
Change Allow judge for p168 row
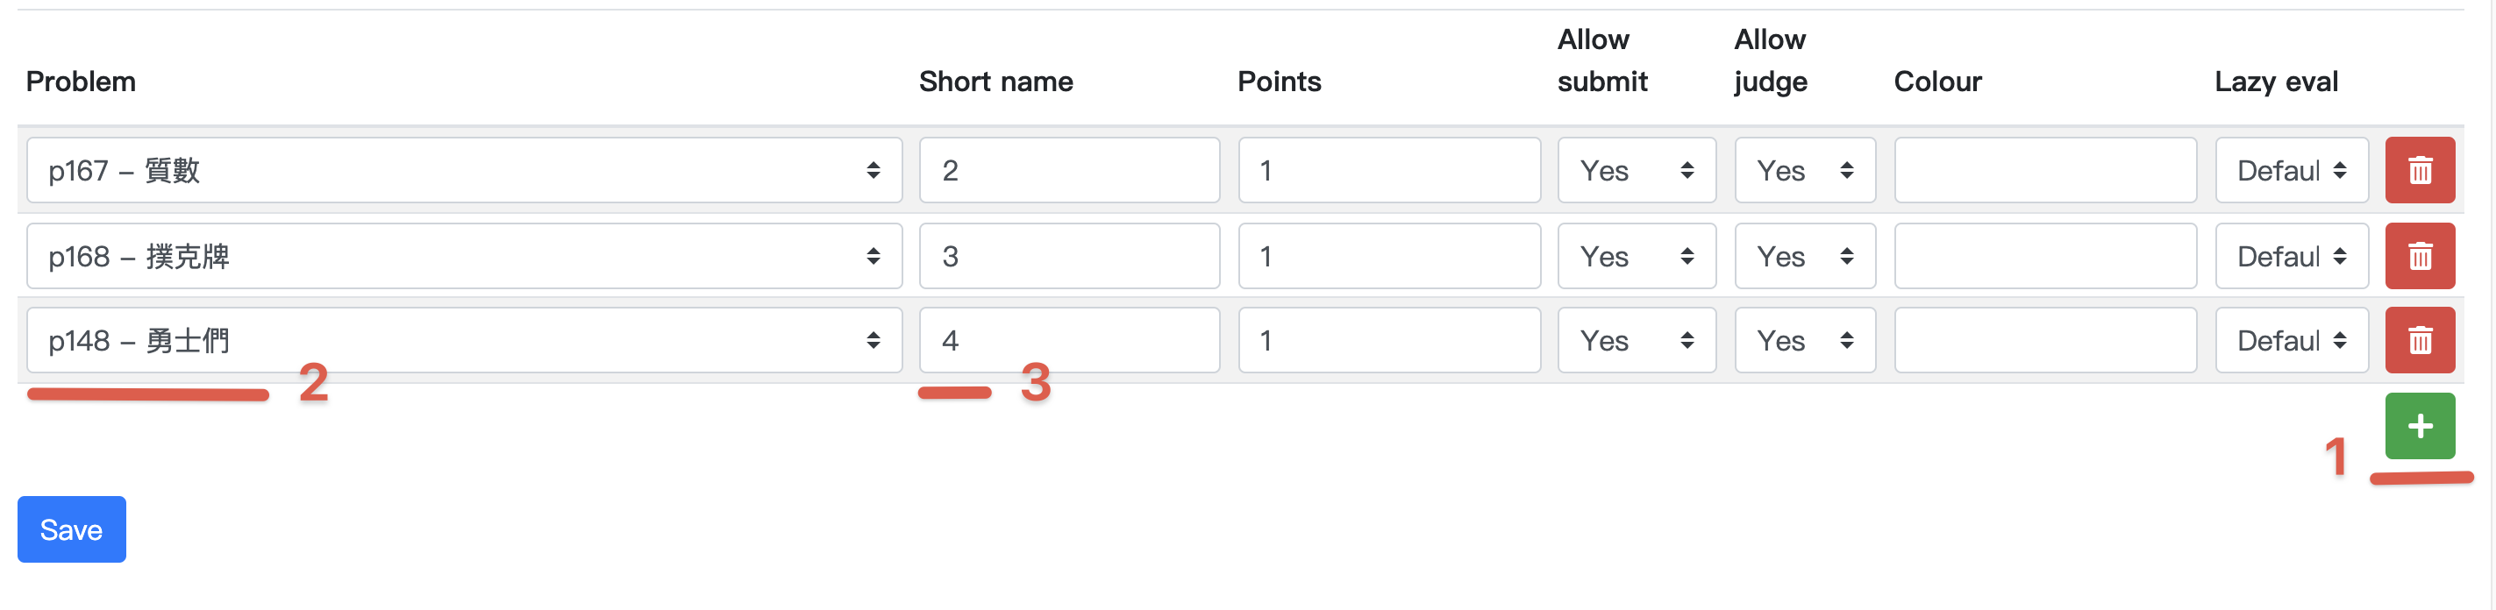click(x=1804, y=256)
